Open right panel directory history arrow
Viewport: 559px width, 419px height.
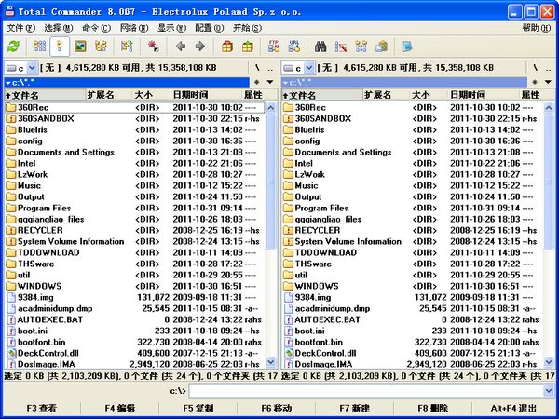[x=549, y=82]
